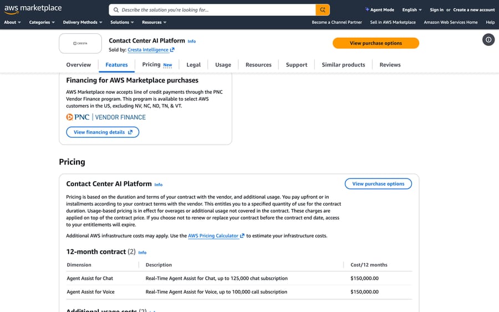Go to Amazon Web Services Home
499x312 pixels.
451,22
